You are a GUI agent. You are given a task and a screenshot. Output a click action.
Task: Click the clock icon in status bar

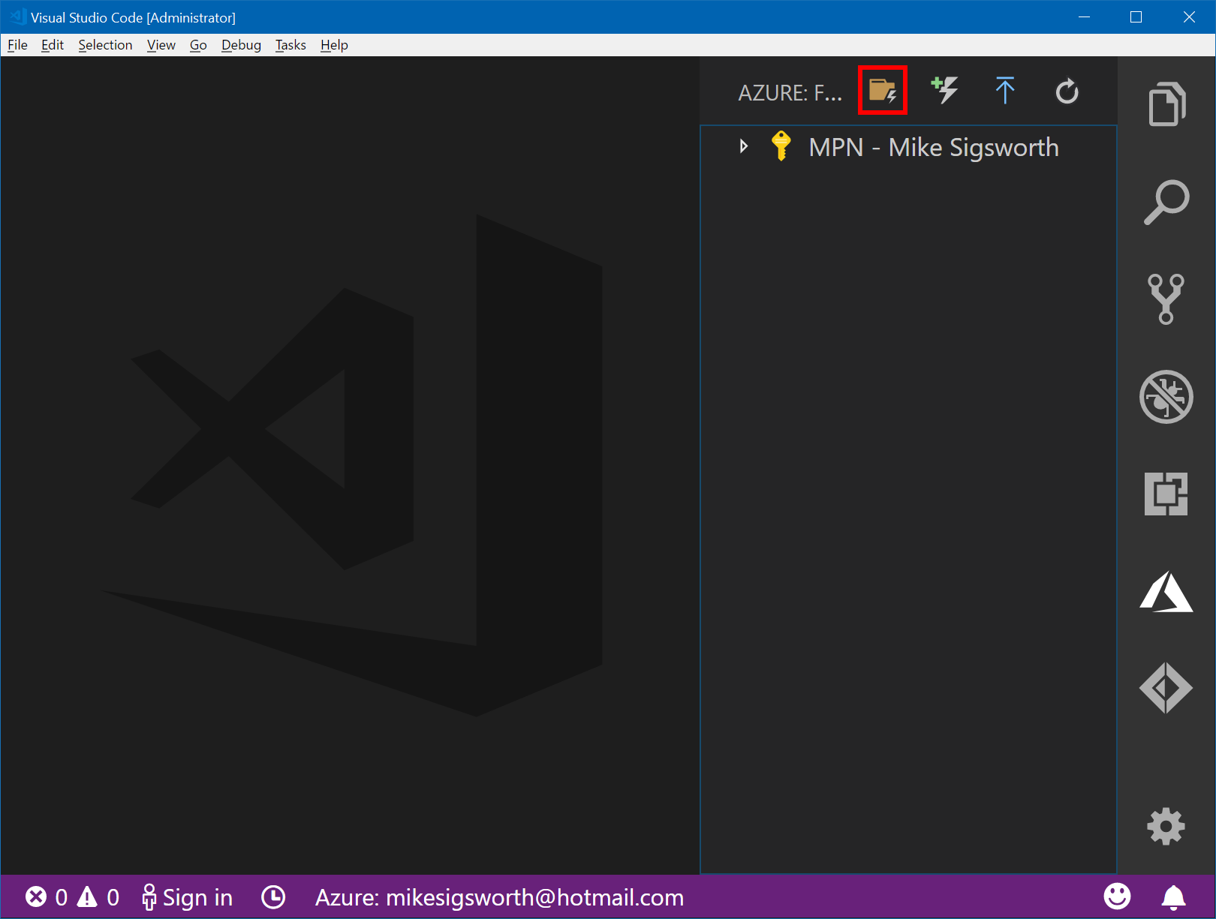point(273,897)
